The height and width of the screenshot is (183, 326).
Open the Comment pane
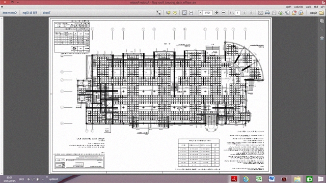coord(10,13)
